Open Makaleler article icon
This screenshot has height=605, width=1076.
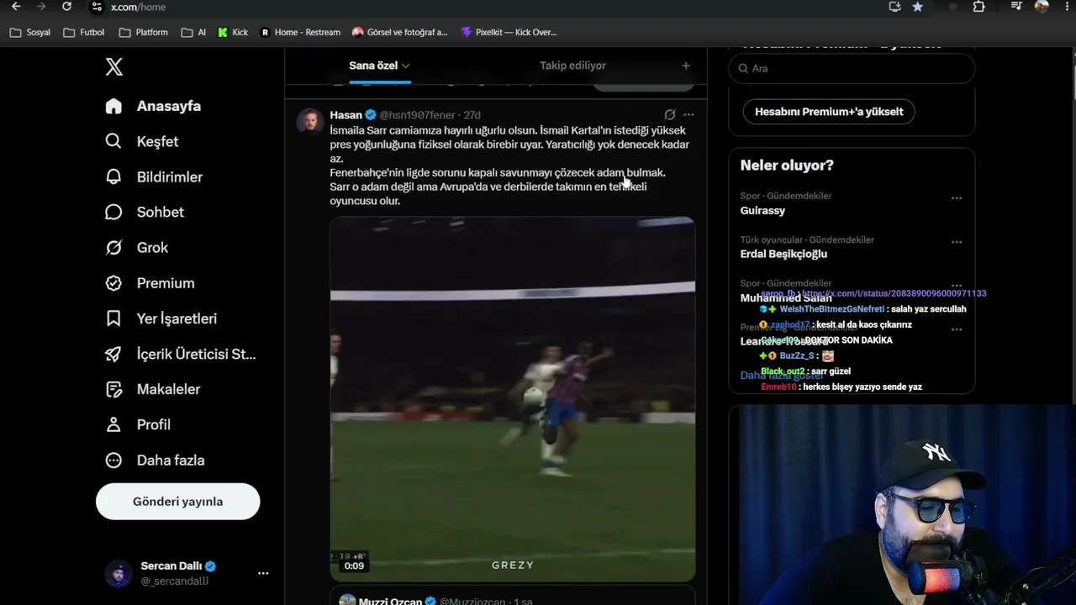(113, 389)
